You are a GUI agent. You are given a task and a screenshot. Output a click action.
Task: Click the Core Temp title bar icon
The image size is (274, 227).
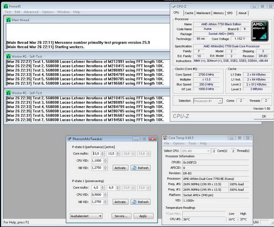(165, 138)
